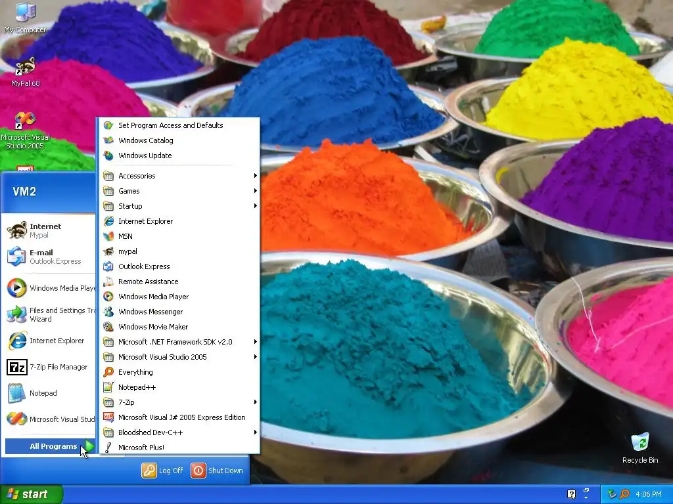Click the green start button
Image resolution: width=673 pixels, height=504 pixels.
point(32,494)
